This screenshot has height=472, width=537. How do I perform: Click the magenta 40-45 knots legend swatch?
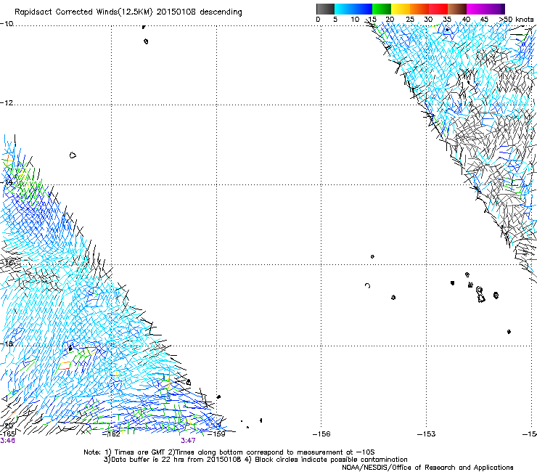point(476,9)
